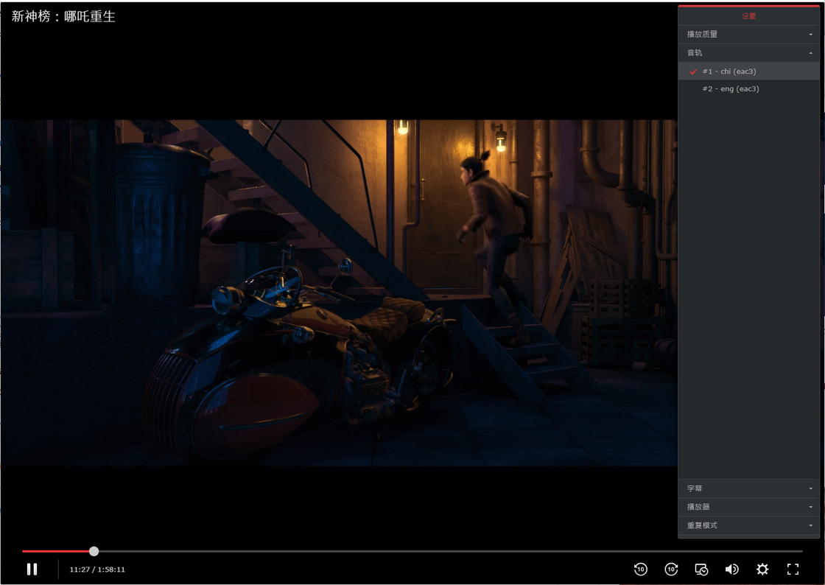Open the screen and clock icon
Image resolution: width=825 pixels, height=585 pixels.
701,570
